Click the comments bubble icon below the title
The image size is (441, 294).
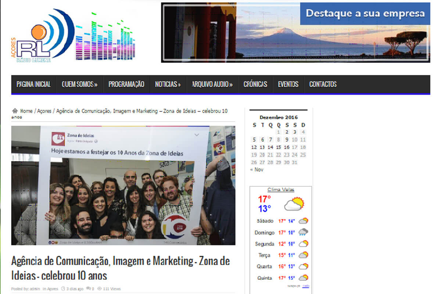point(89,289)
